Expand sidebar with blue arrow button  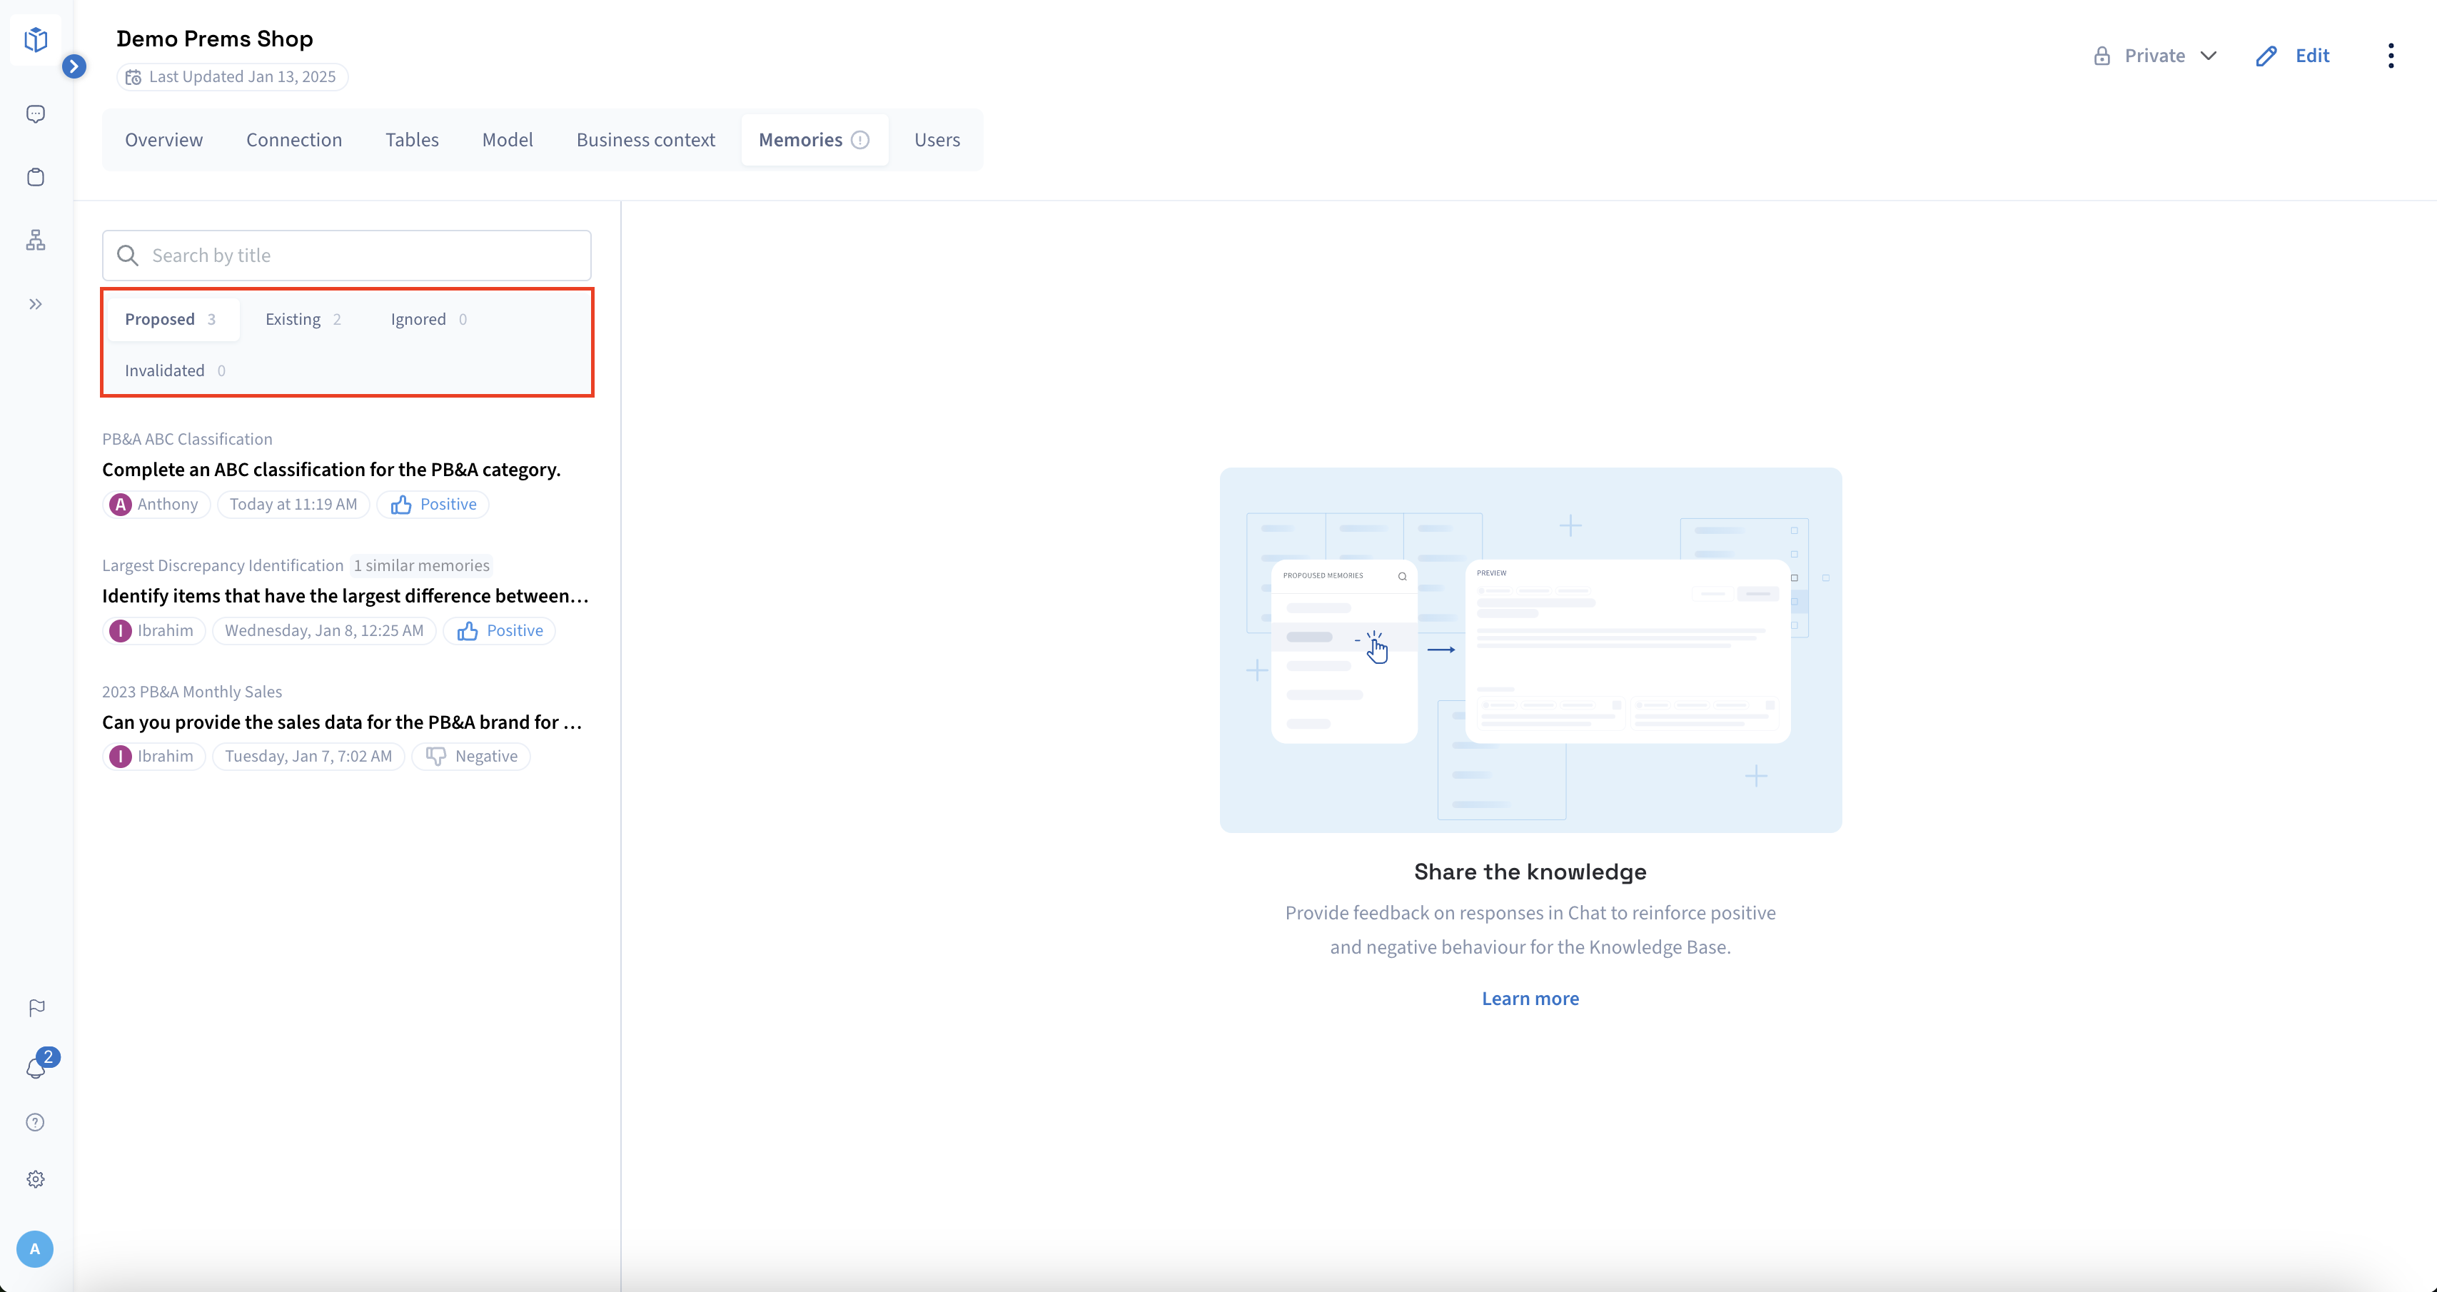[x=74, y=66]
